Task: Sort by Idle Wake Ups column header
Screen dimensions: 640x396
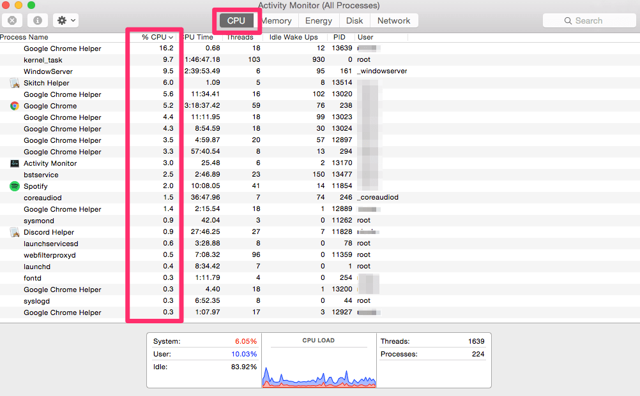Action: tap(293, 37)
